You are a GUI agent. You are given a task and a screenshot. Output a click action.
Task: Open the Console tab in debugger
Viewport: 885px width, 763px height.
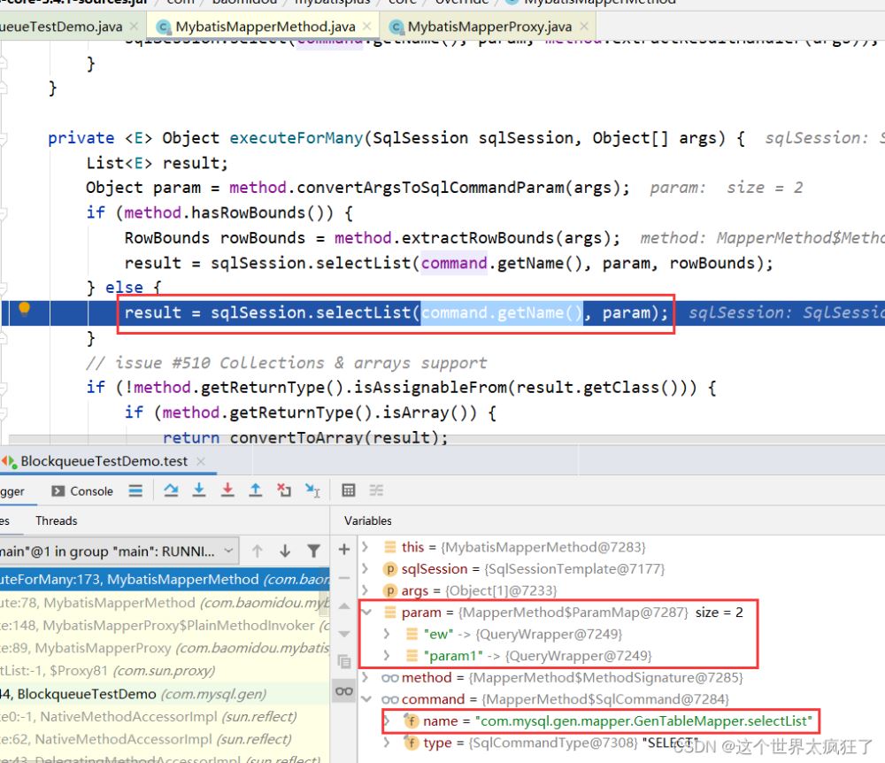coord(82,491)
